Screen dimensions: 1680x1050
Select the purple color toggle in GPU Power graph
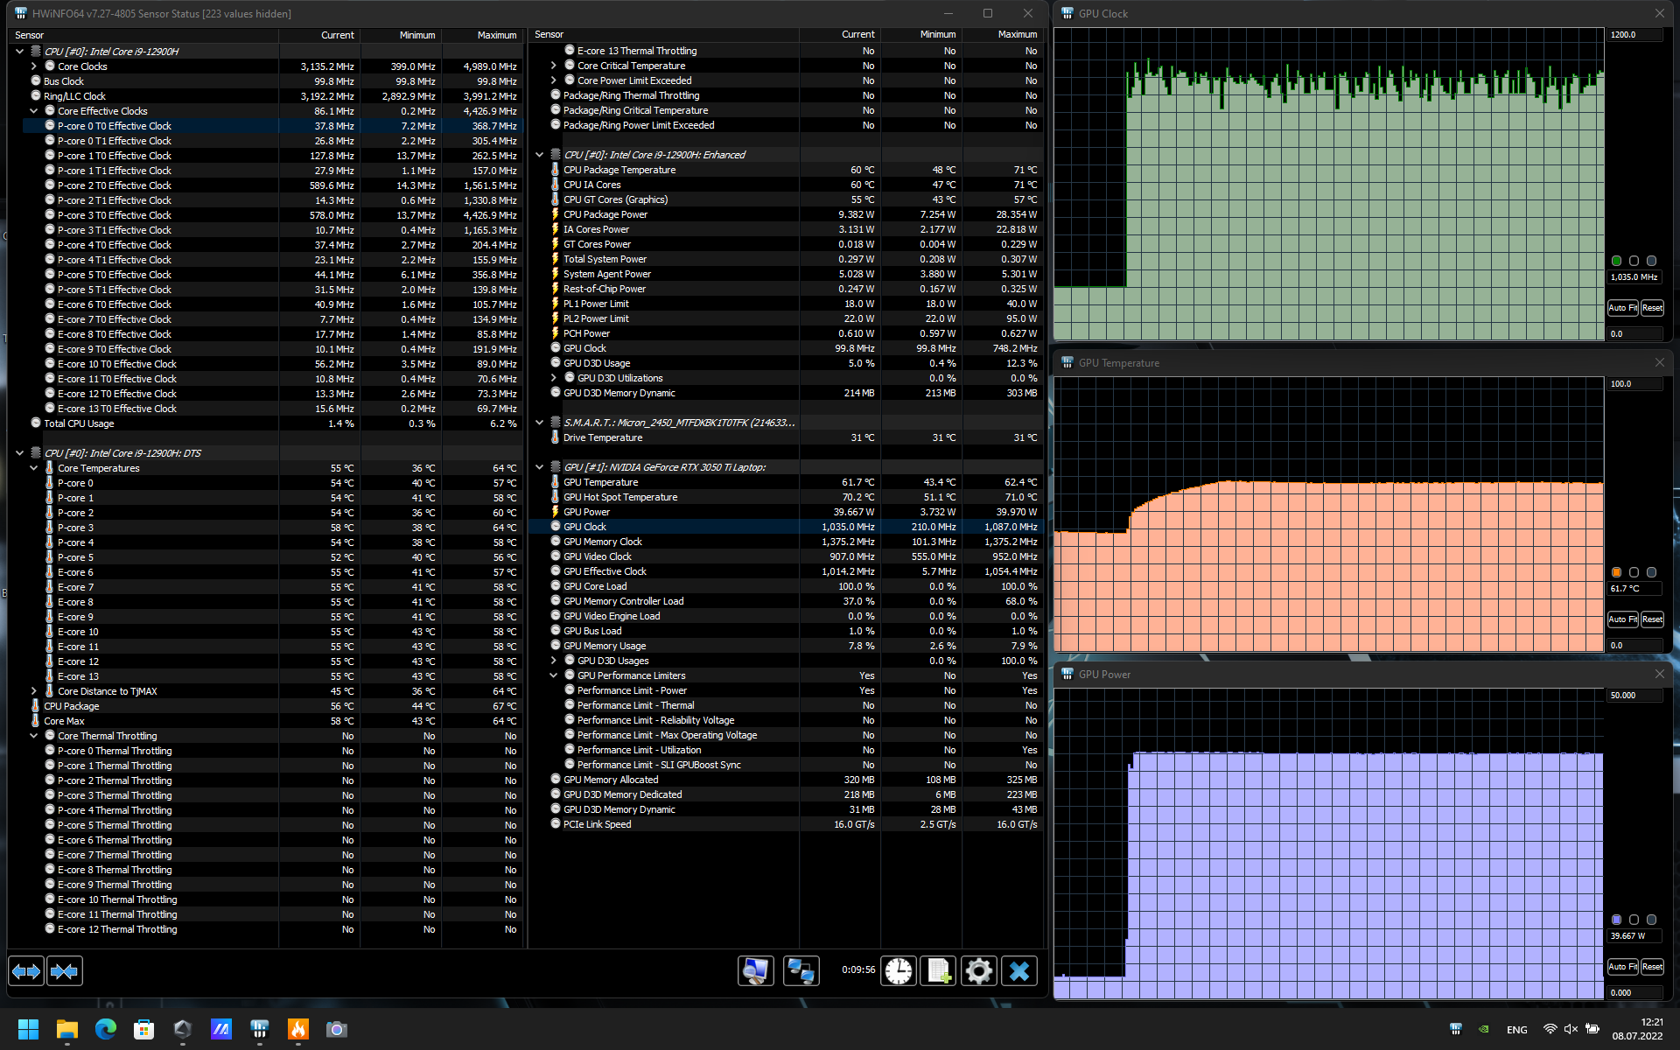coord(1616,920)
